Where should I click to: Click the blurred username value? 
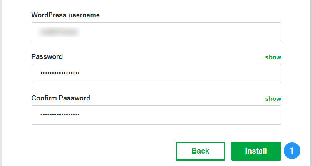59,32
